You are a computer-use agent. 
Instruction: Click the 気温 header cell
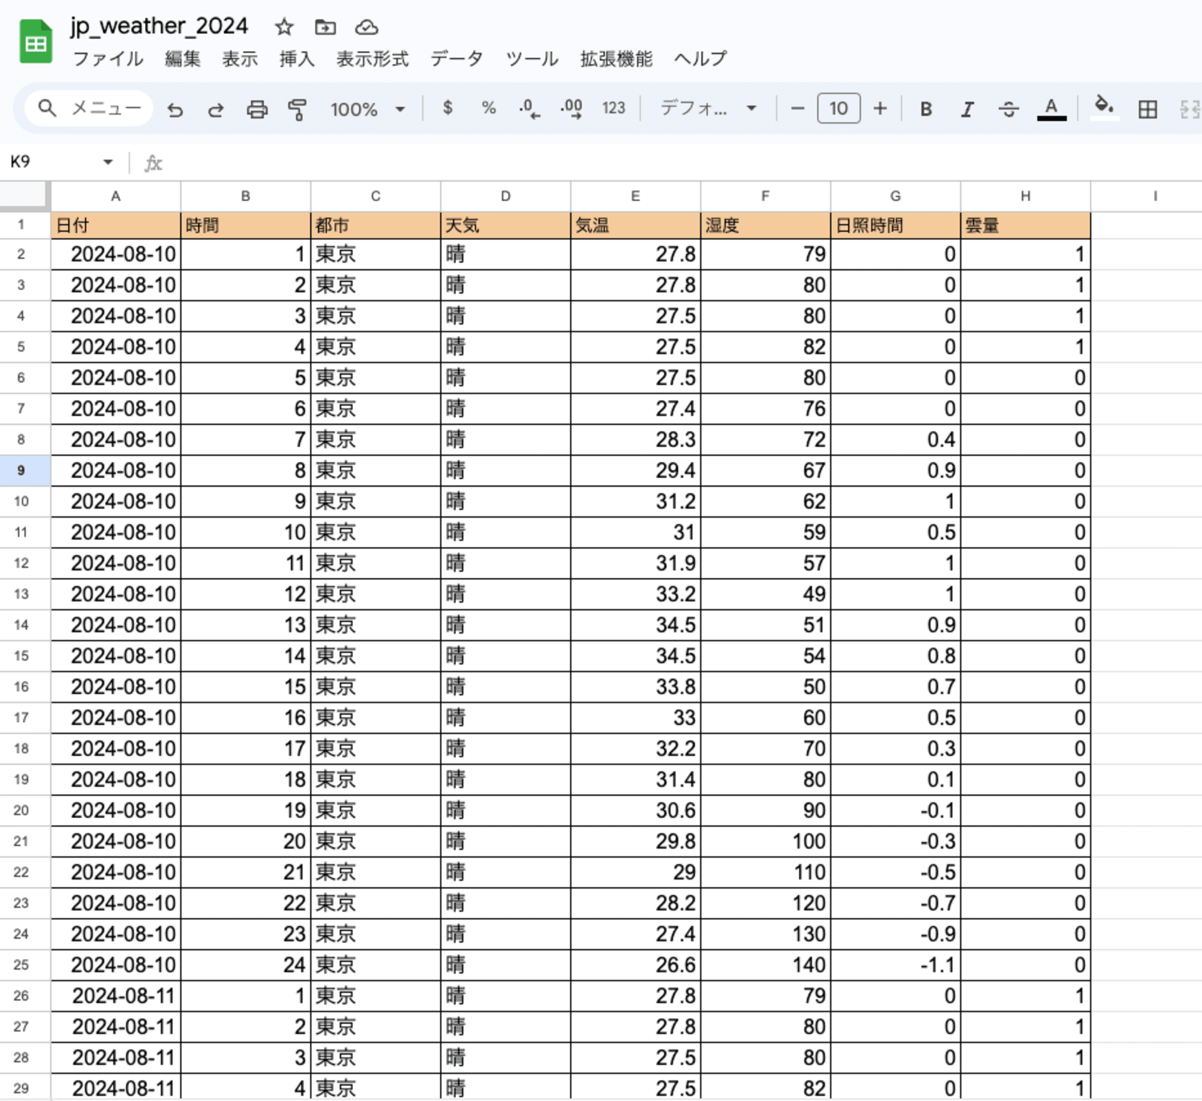click(x=635, y=225)
